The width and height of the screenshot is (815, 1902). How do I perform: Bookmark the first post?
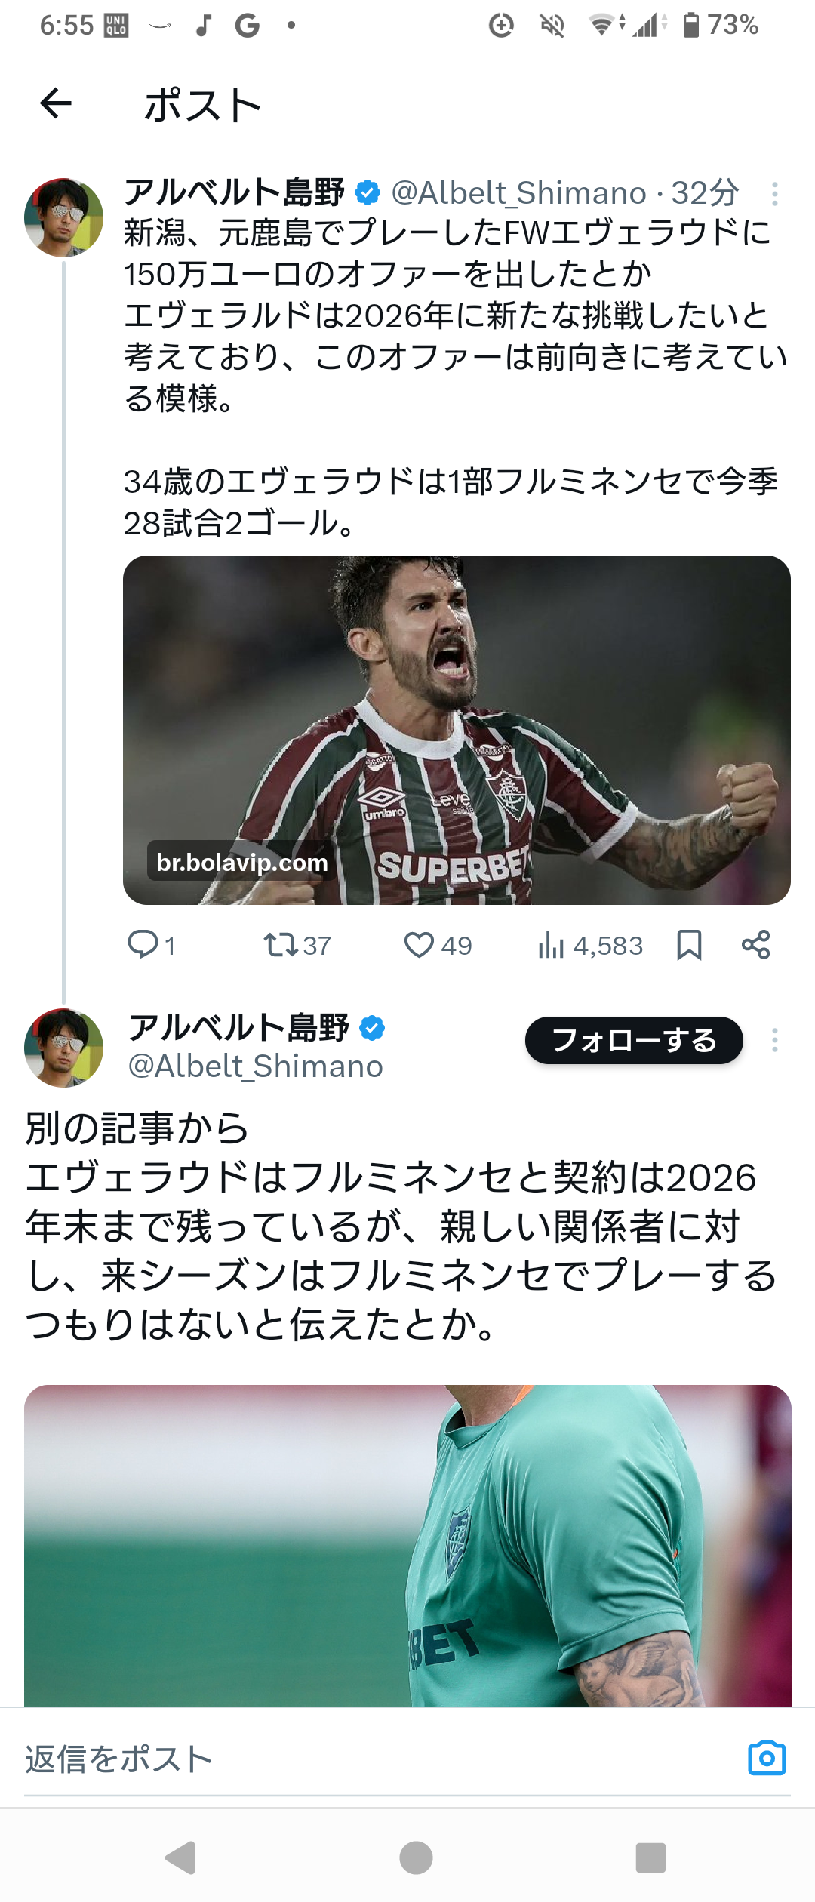[x=689, y=944]
